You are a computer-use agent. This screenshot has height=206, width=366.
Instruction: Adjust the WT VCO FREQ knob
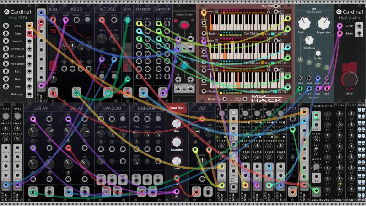[102, 39]
